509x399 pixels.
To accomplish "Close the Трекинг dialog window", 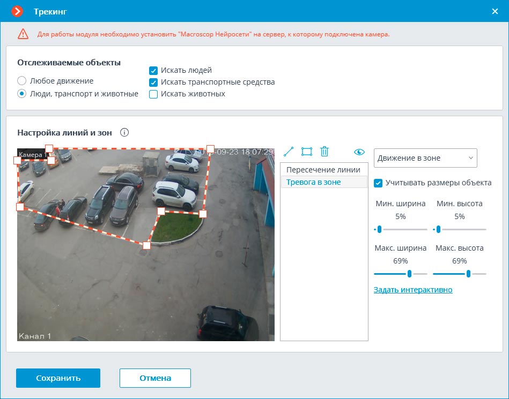I will [495, 11].
